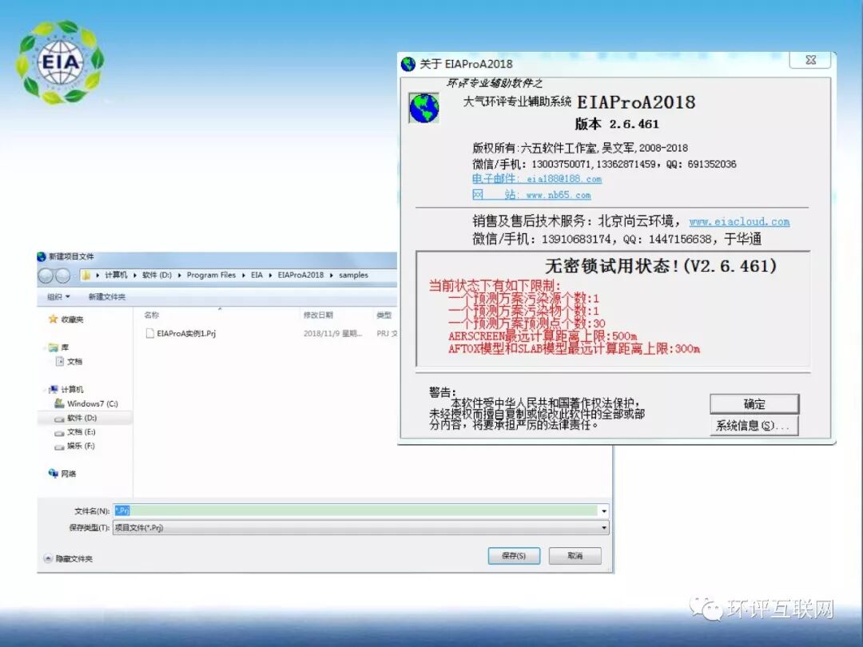
Task: Click the globe icon in About title bar
Action: tap(408, 64)
